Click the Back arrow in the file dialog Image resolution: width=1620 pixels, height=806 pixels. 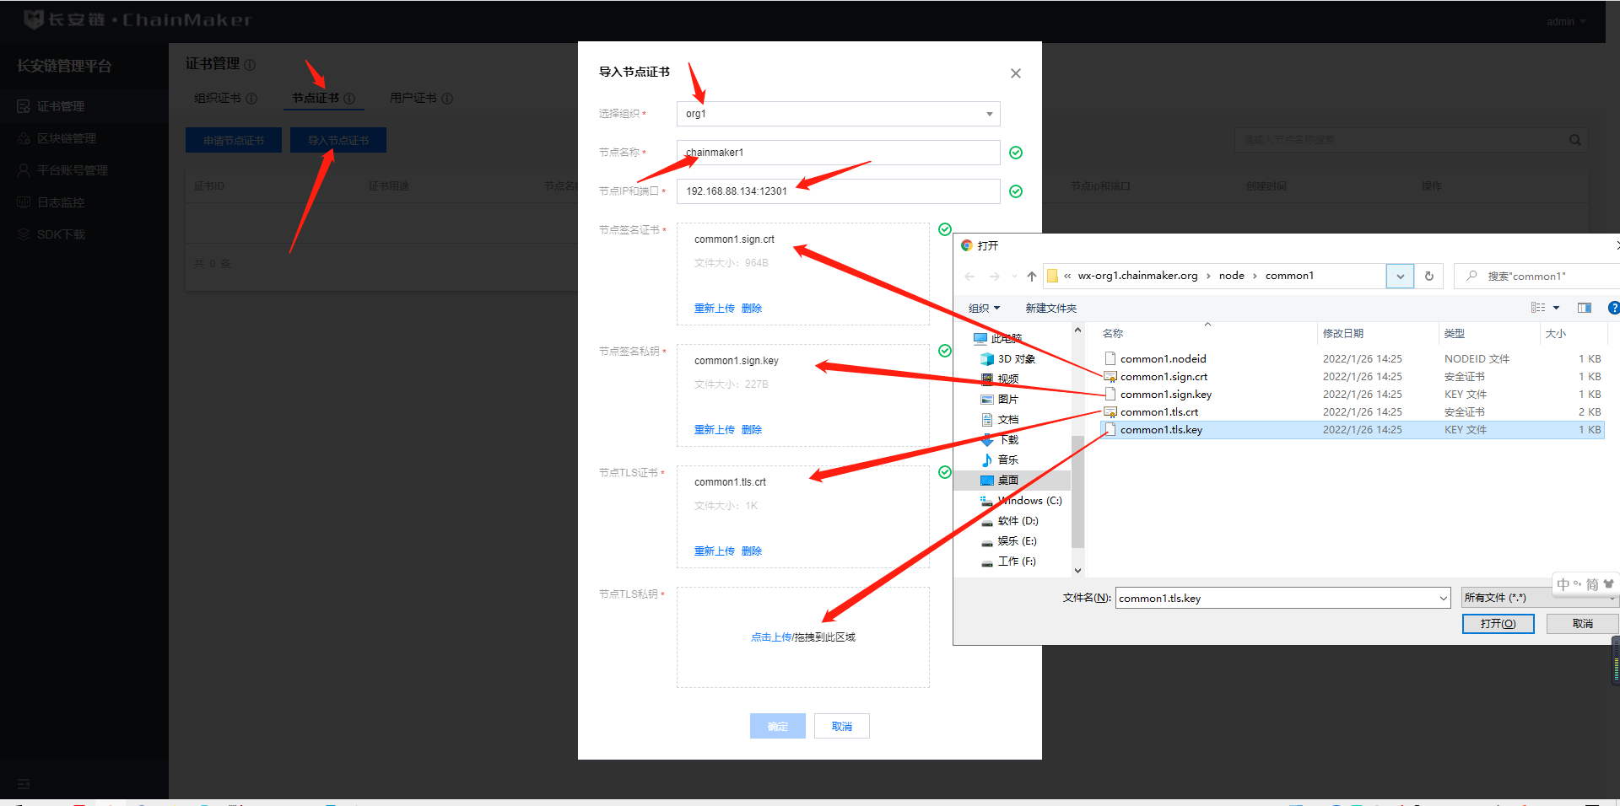969,277
